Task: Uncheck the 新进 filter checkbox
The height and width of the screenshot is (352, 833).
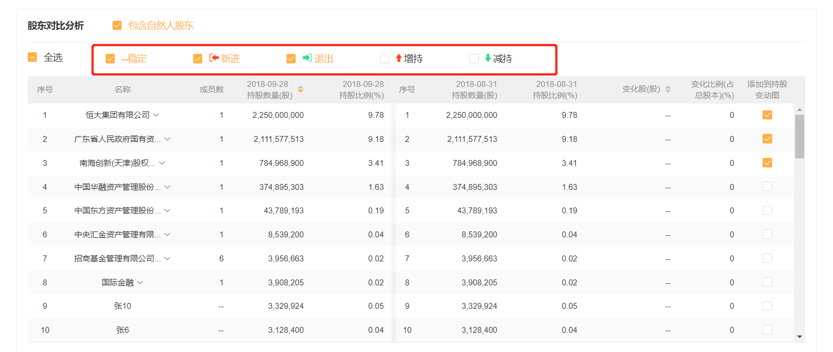Action: point(197,59)
